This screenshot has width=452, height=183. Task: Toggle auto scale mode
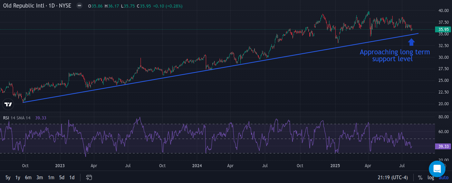tap(443, 177)
